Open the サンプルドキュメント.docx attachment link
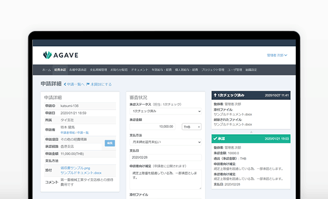Screen dimensions: 328x199 pos(81,173)
